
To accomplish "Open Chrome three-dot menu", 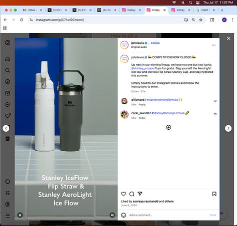I will point(232,20).
